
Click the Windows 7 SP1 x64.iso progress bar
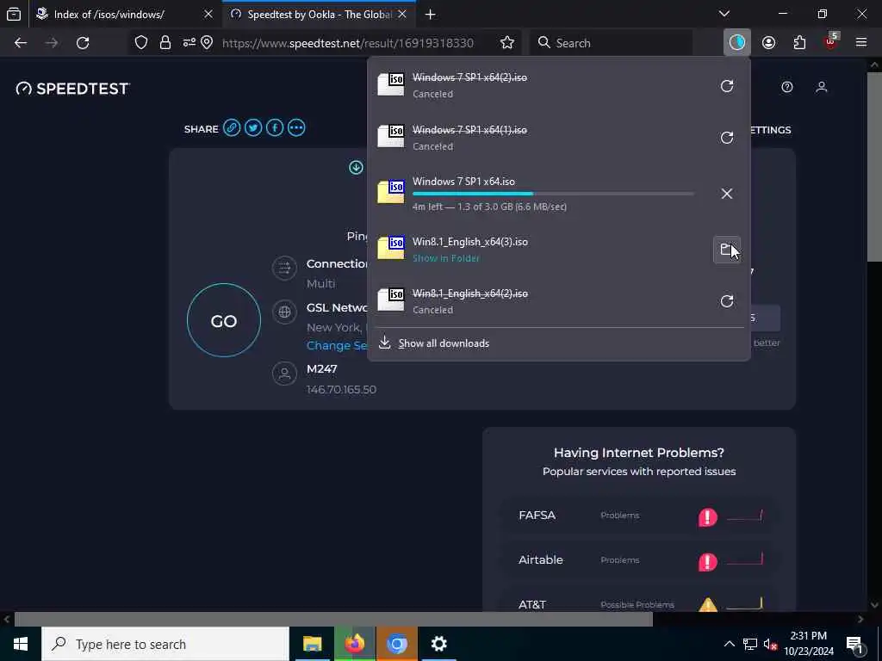click(x=553, y=194)
